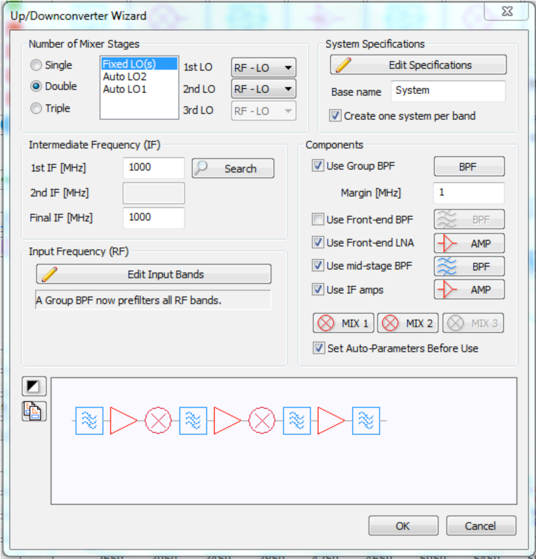Choose Auto LO1 in the list
Screen dimensions: 536x559
click(x=125, y=89)
